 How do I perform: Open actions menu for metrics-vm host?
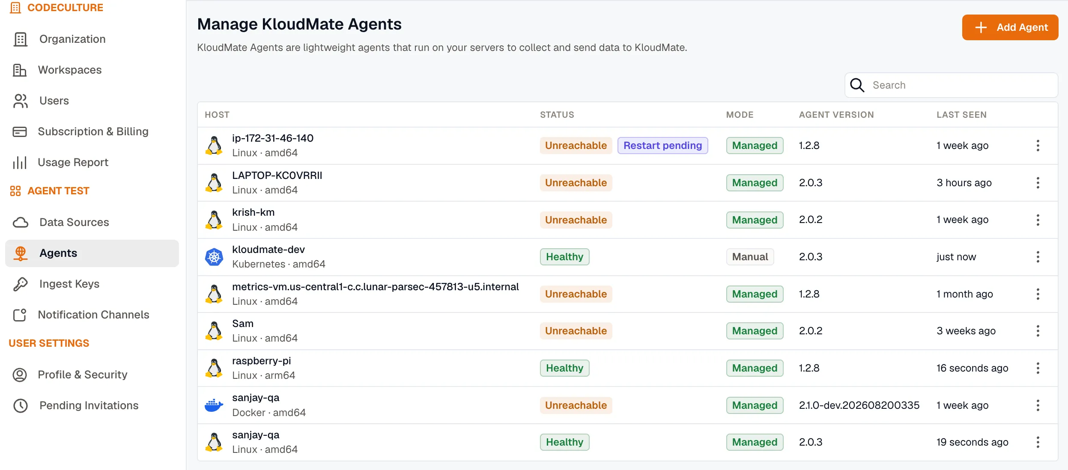(x=1038, y=294)
